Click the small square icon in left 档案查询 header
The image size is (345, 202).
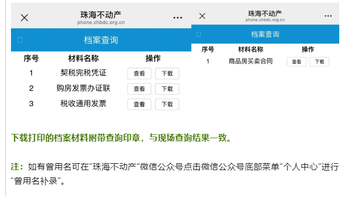pyautogui.click(x=20, y=40)
